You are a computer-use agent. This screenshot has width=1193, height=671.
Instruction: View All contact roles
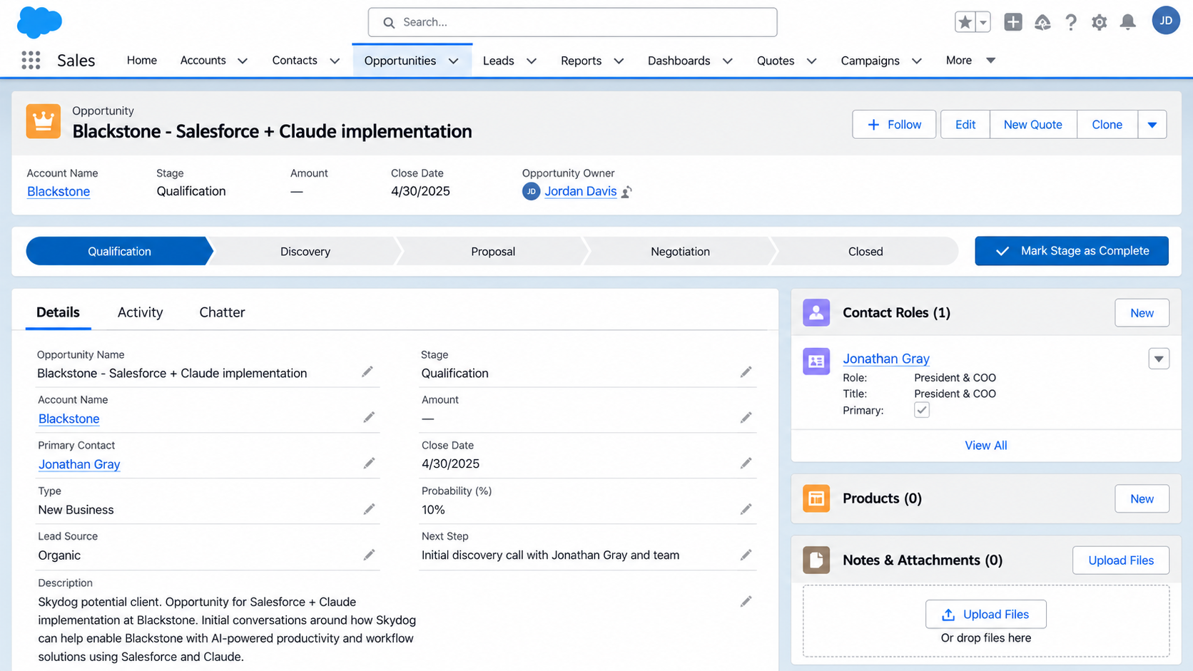pos(986,446)
